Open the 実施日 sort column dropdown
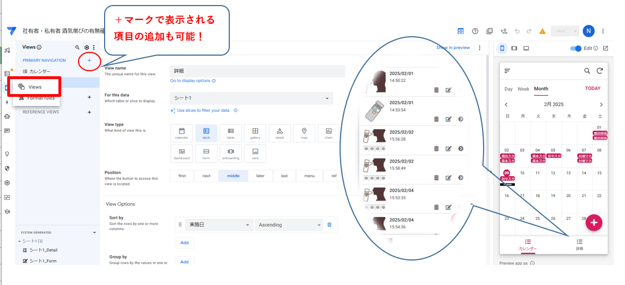This screenshot has width=625, height=285. (219, 225)
